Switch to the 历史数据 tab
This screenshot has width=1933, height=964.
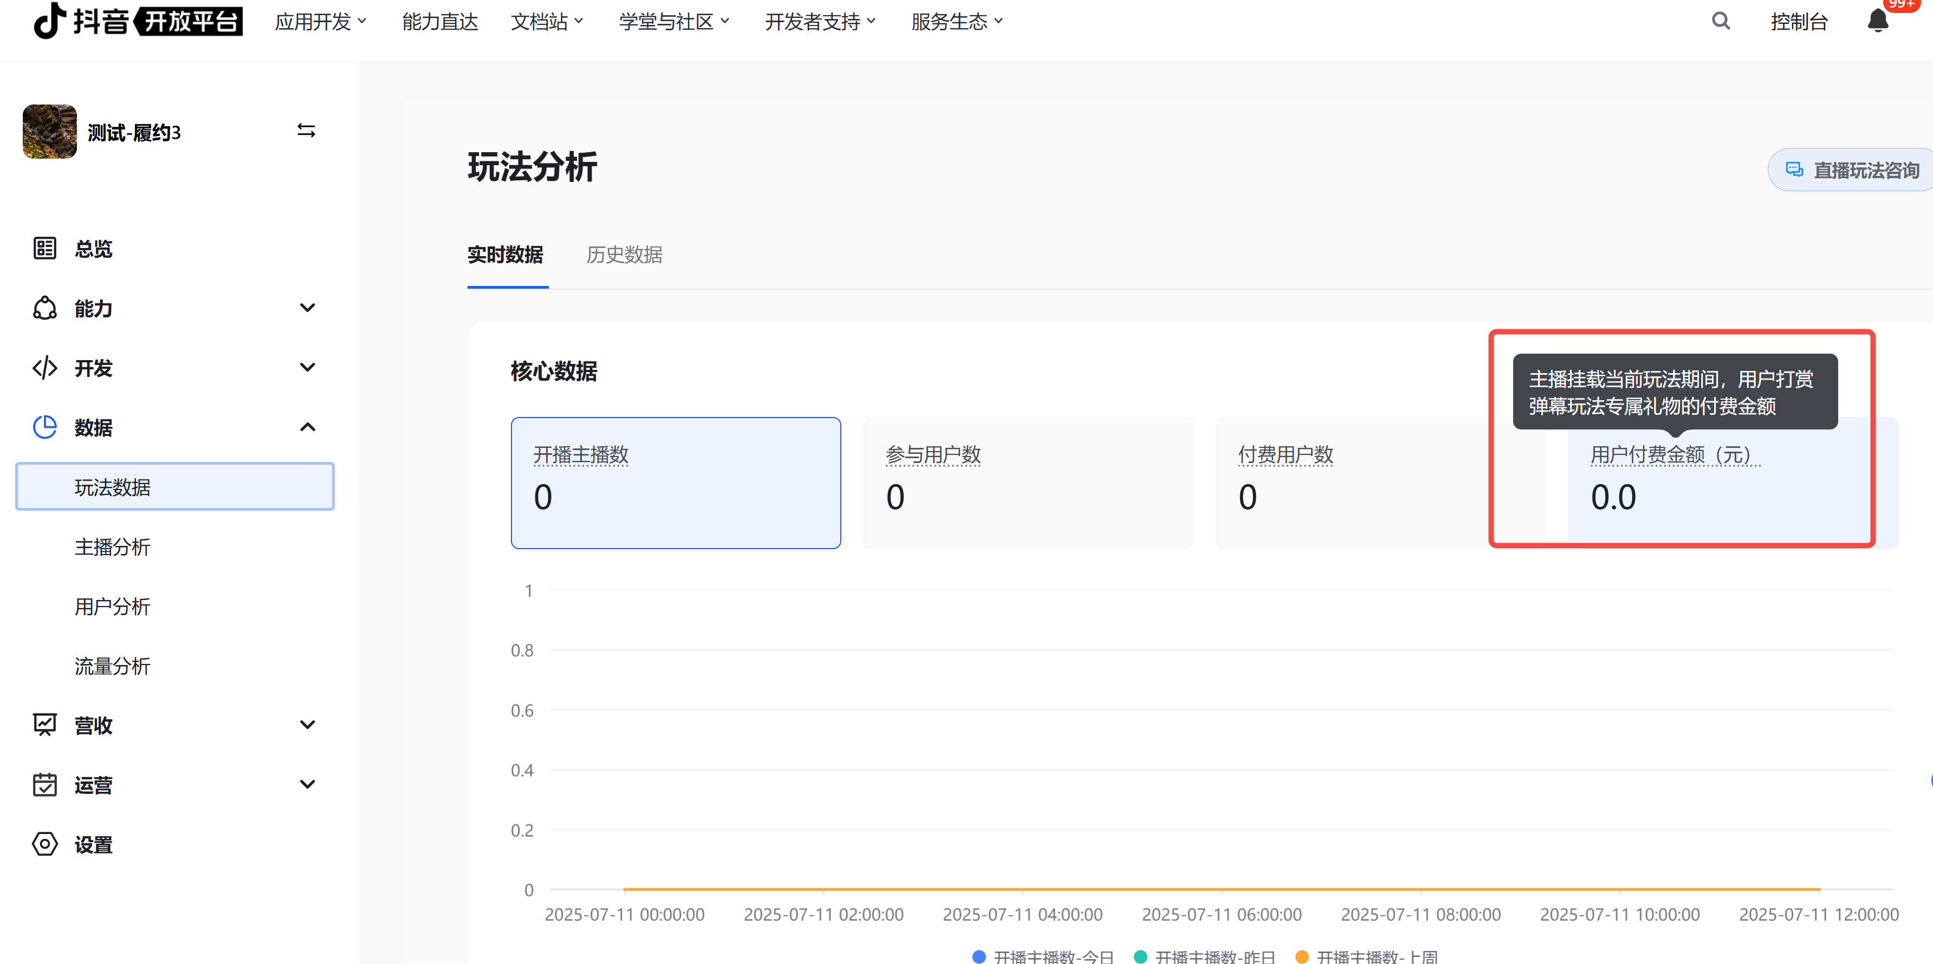(x=624, y=255)
